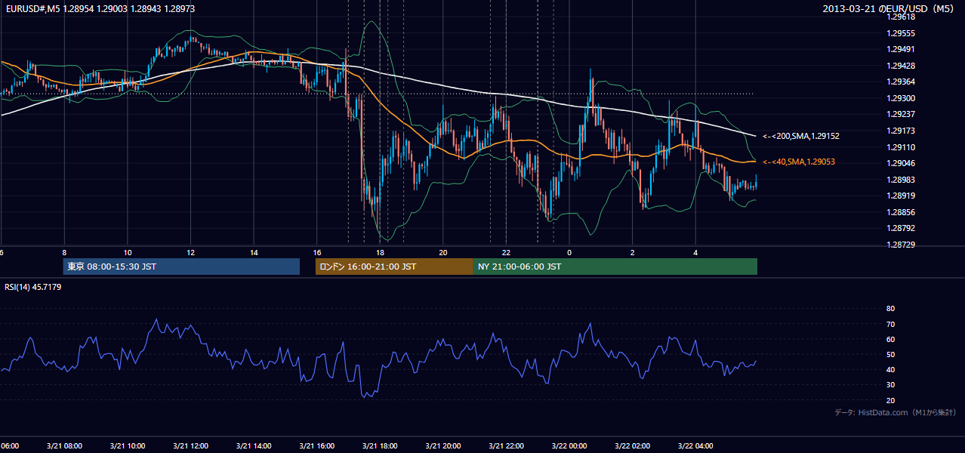Click price axis value 1.29555

pos(902,33)
